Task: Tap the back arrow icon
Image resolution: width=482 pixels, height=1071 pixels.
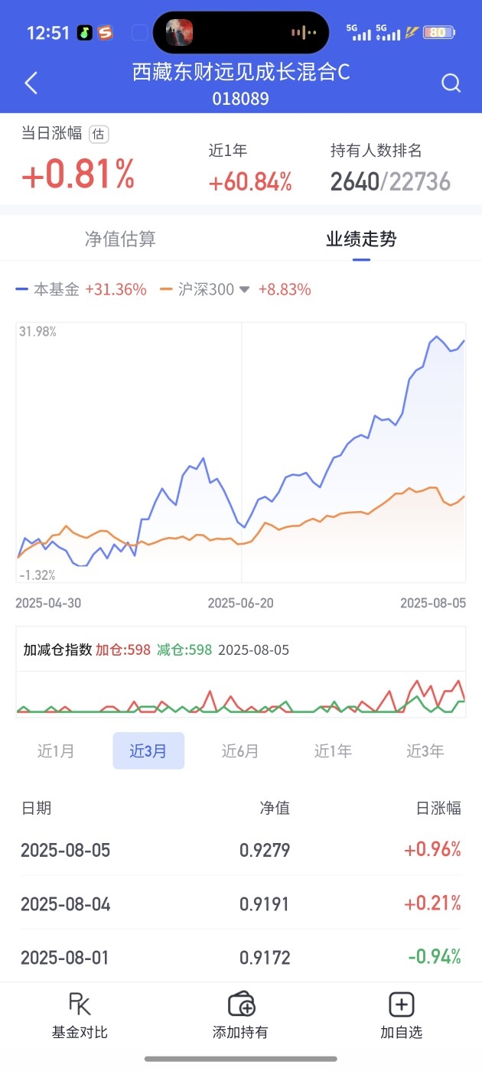Action: click(31, 83)
